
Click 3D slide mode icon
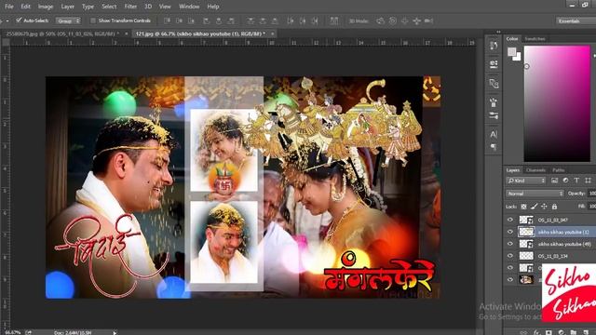tap(417, 20)
